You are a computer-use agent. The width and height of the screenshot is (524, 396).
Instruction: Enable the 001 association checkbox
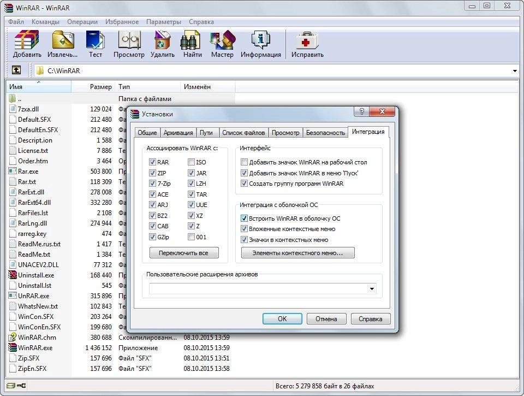(191, 237)
